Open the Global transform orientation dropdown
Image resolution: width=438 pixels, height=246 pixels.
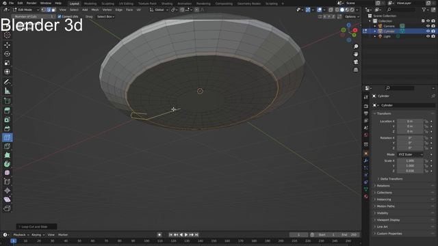159,10
